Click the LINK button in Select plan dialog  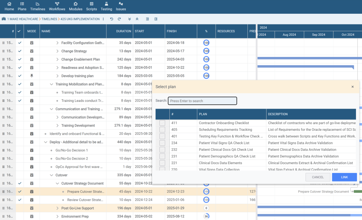(344, 177)
